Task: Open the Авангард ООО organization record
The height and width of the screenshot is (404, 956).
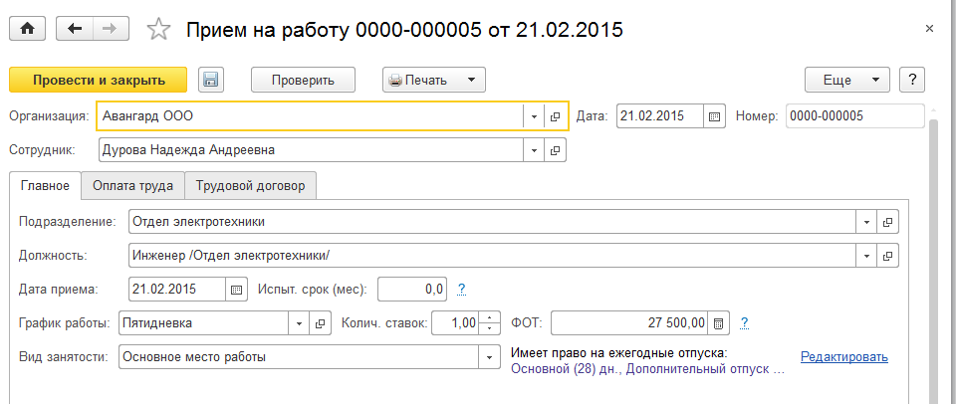Action: [x=556, y=115]
